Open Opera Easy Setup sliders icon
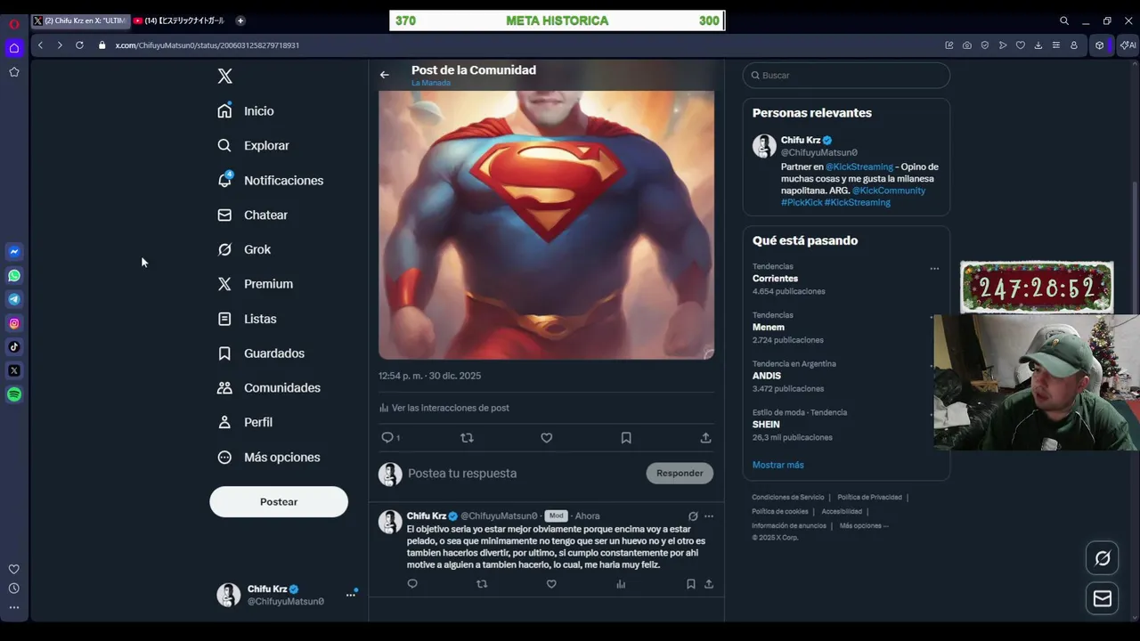The height and width of the screenshot is (641, 1140). click(x=1056, y=45)
